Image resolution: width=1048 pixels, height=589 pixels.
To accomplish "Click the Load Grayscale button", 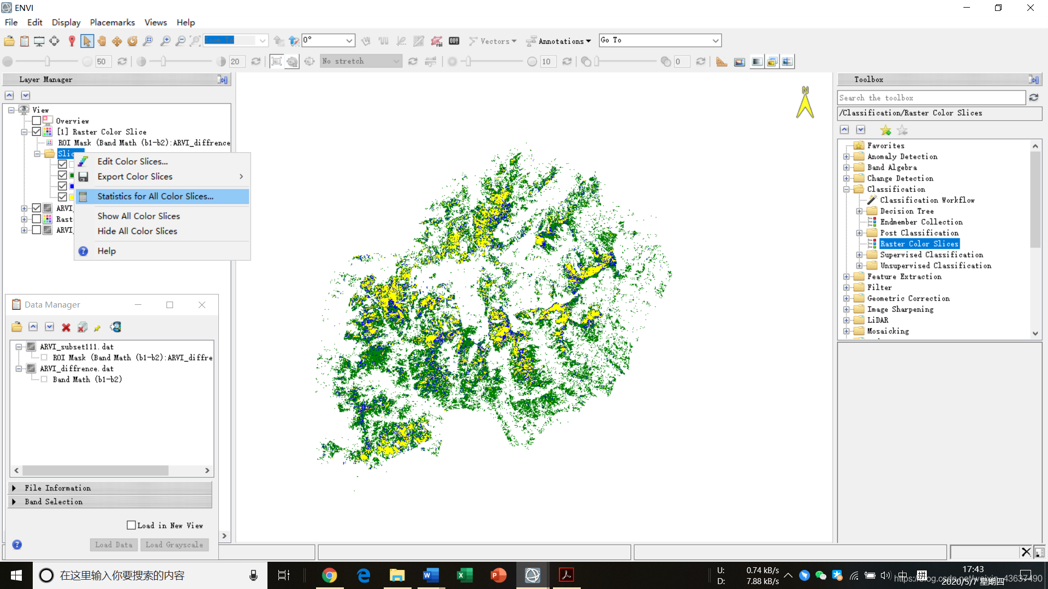I will pyautogui.click(x=174, y=544).
